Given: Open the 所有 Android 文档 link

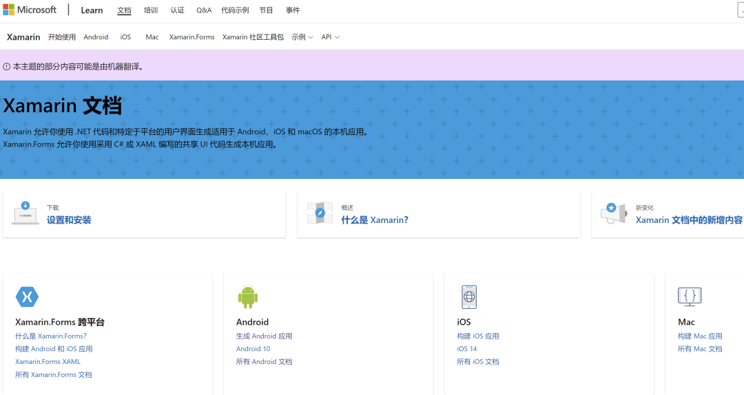Looking at the screenshot, I should tap(265, 361).
